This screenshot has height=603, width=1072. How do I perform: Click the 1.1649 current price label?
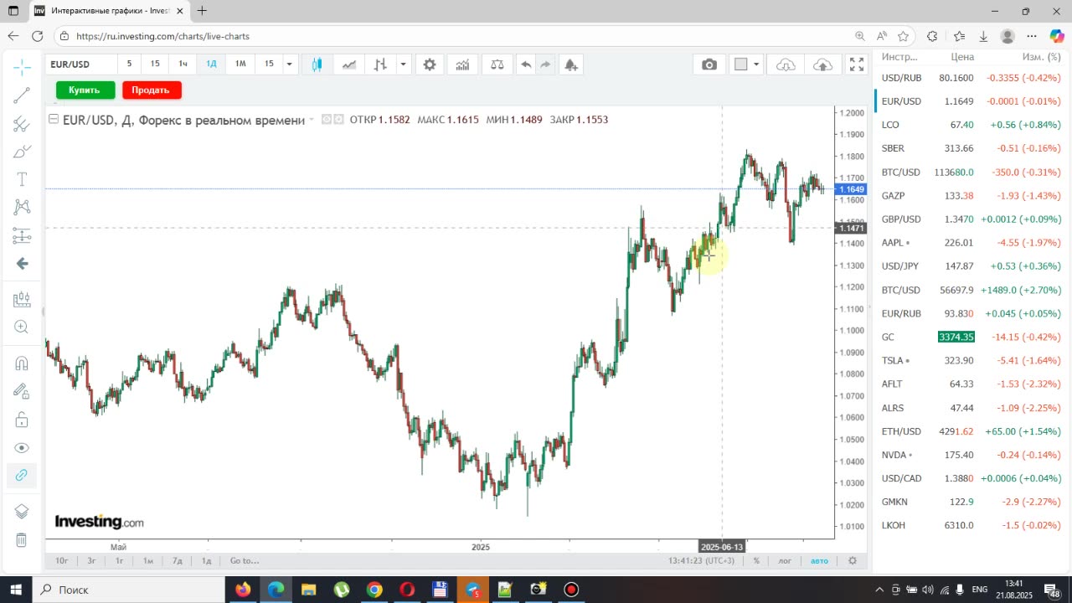point(852,189)
